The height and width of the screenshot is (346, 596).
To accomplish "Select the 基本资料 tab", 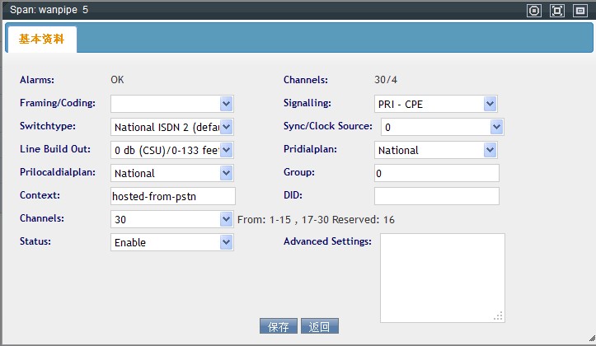I will (41, 39).
